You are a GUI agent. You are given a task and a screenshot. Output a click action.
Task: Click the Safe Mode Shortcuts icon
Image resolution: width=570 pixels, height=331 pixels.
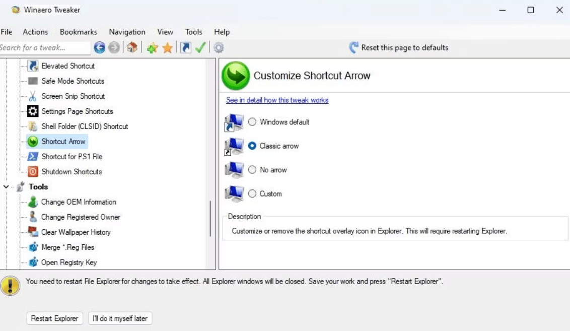click(33, 81)
